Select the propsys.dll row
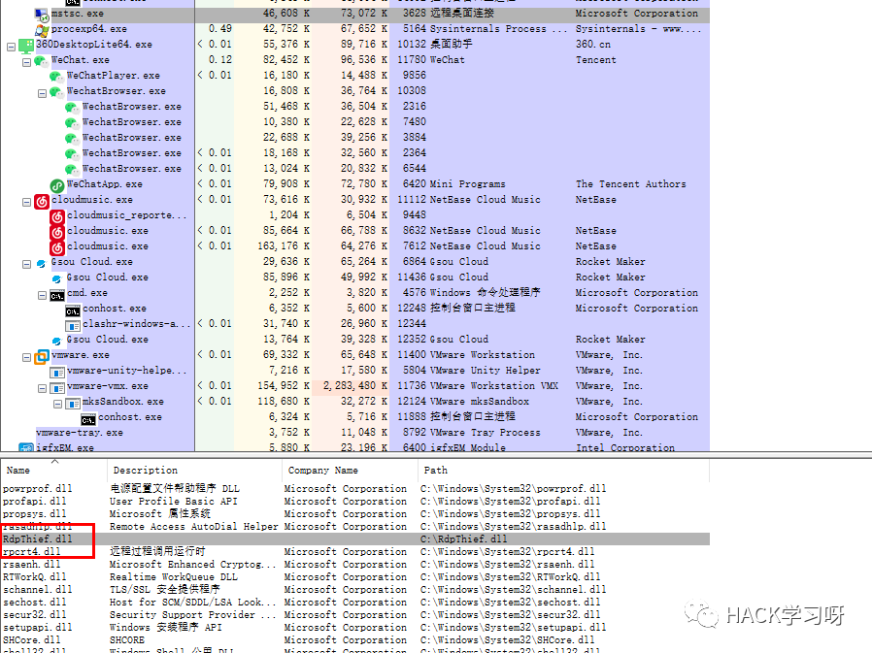The height and width of the screenshot is (653, 872). coord(354,514)
